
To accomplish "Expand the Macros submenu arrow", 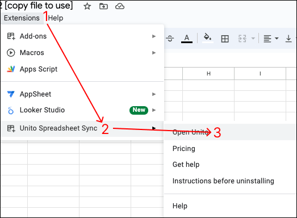I will click(x=154, y=53).
